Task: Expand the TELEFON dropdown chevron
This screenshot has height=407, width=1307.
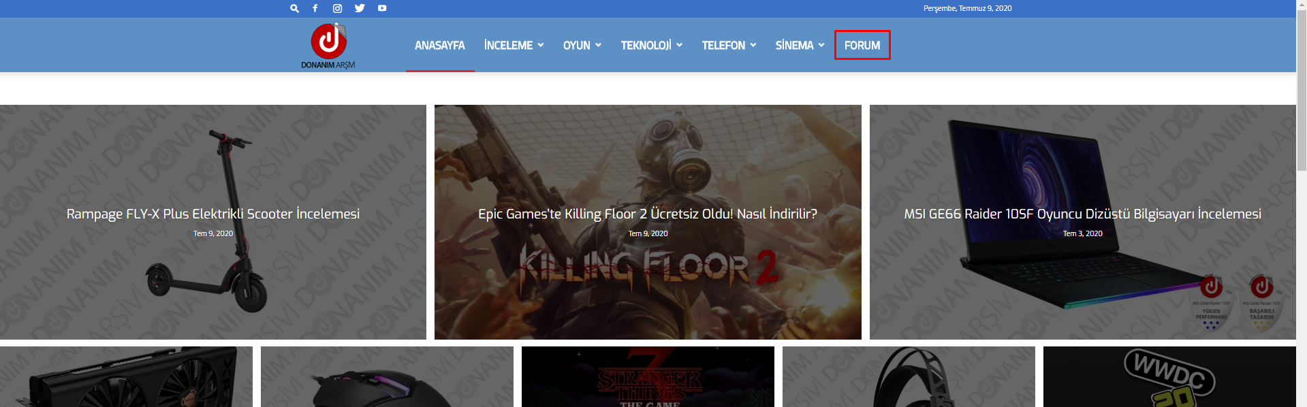Action: click(x=753, y=45)
